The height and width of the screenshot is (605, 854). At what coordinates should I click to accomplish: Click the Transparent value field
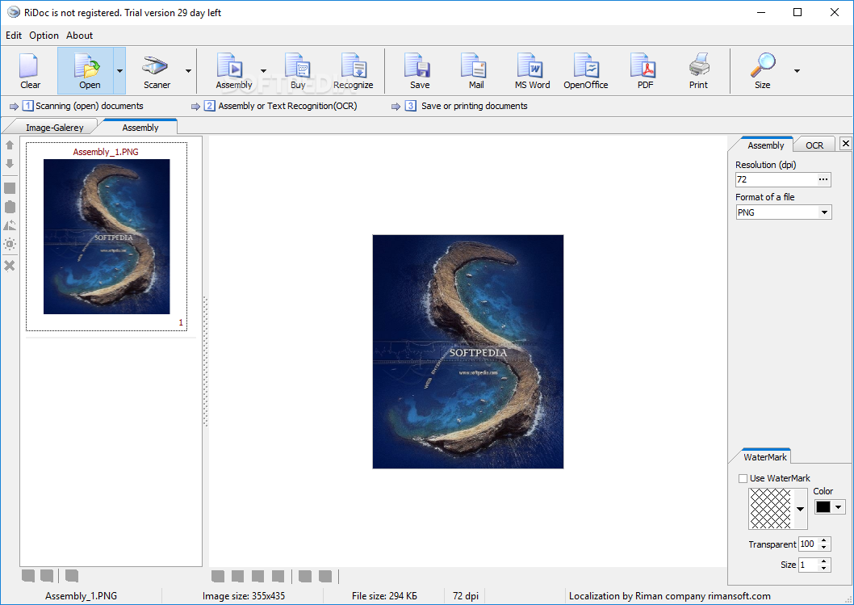[808, 544]
